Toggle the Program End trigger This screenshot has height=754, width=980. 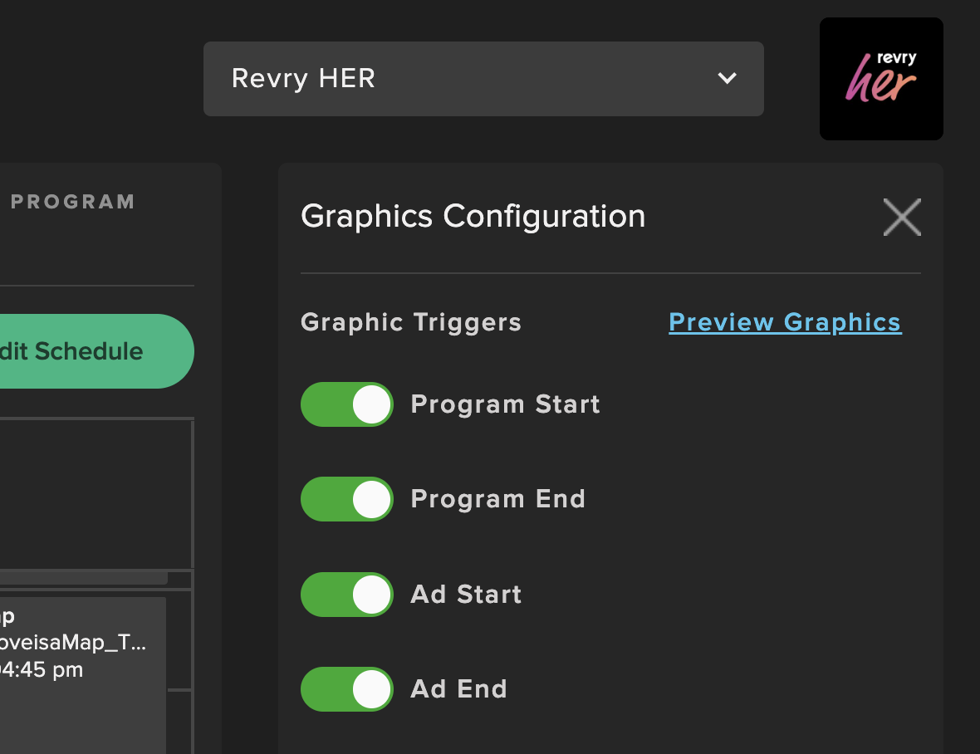pos(347,499)
